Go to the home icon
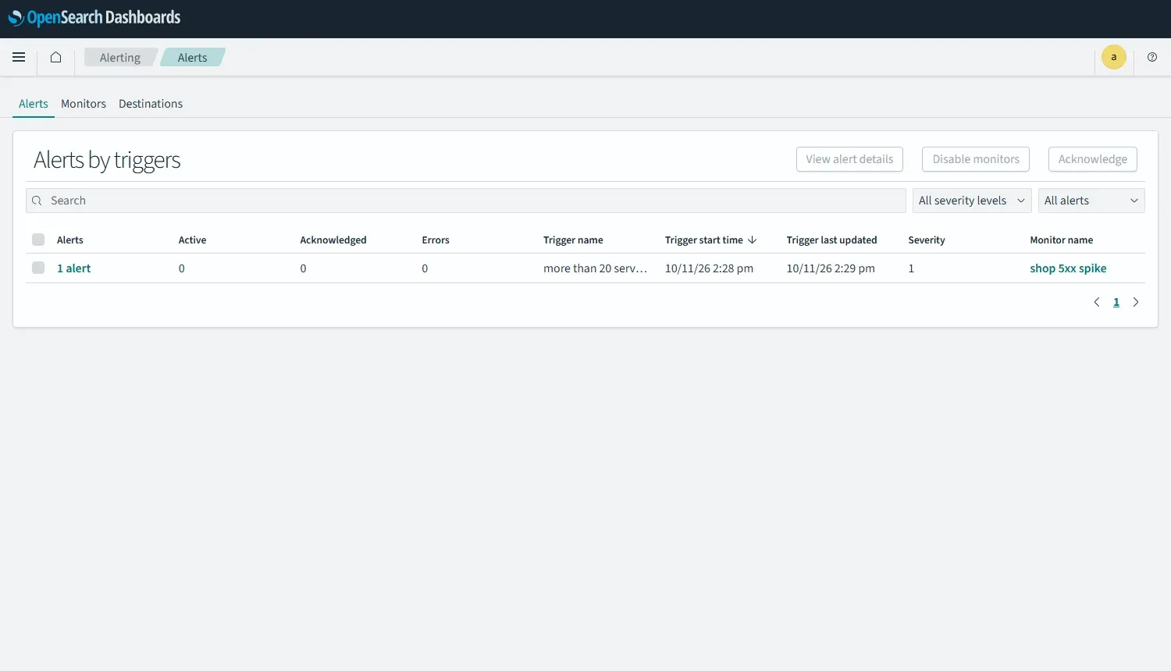The image size is (1171, 671). (x=55, y=57)
